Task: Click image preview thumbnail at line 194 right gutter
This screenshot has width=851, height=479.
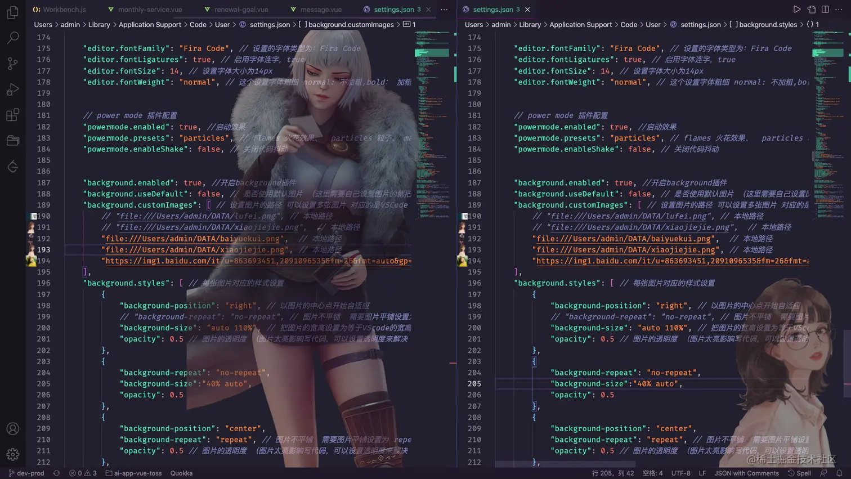Action: coord(463,261)
